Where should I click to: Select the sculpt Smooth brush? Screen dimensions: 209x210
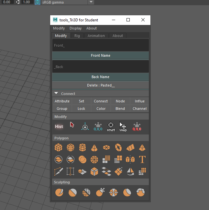coord(72,192)
